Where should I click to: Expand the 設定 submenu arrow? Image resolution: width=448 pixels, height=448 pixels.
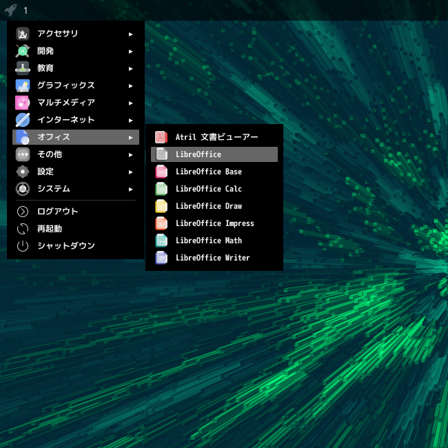click(130, 172)
